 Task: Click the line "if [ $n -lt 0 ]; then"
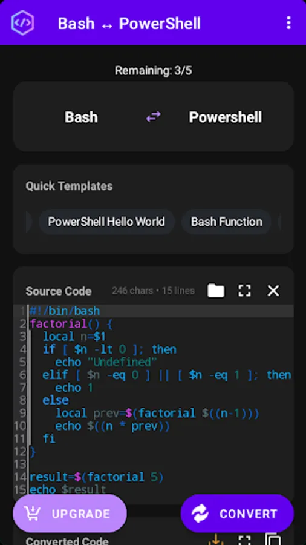[x=109, y=349]
